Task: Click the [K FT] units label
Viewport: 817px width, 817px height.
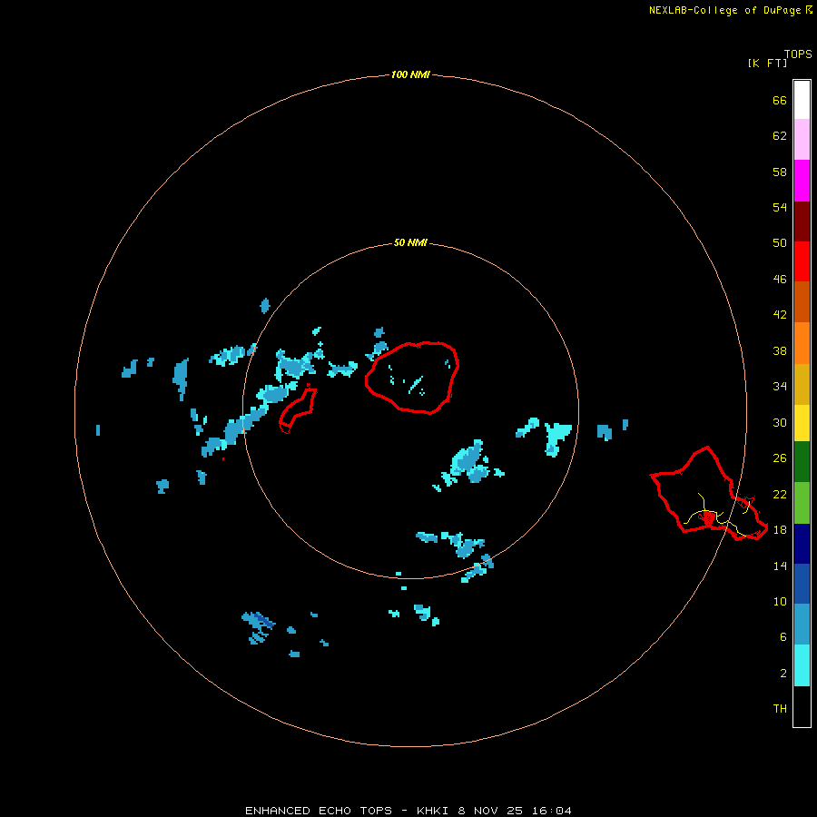Action: click(767, 63)
